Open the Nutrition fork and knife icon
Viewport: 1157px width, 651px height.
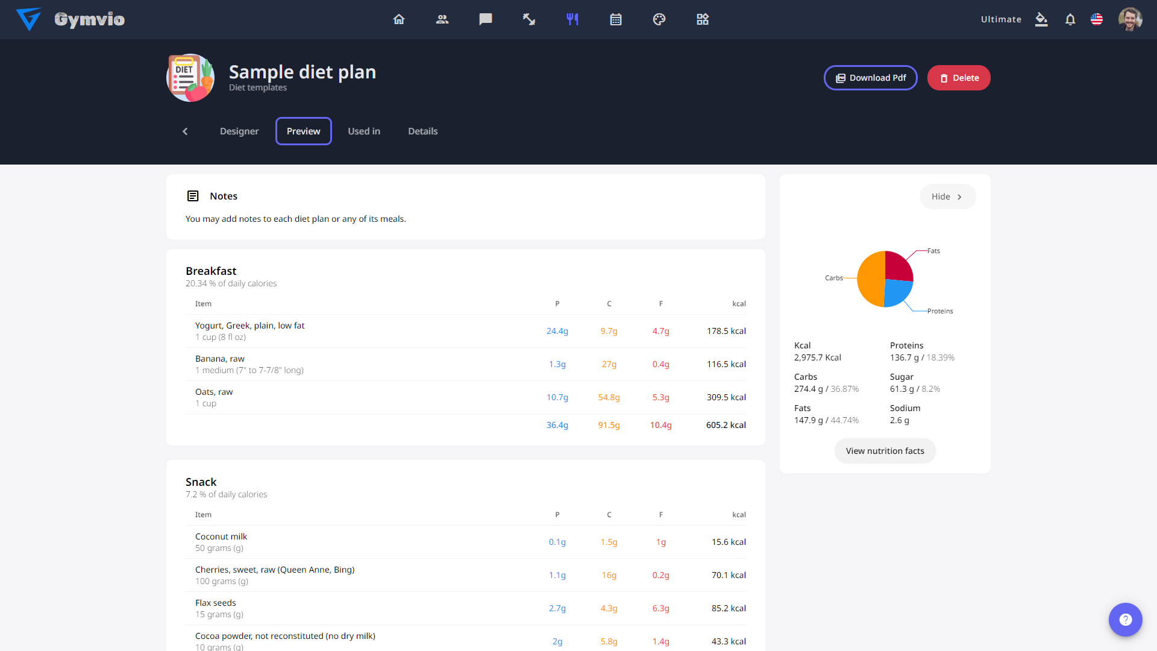(x=572, y=19)
